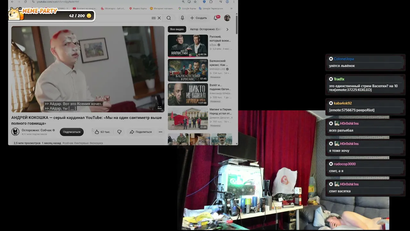The image size is (410, 231).
Task: Open the Осторожно: Собчак channel name
Action: coord(37,130)
